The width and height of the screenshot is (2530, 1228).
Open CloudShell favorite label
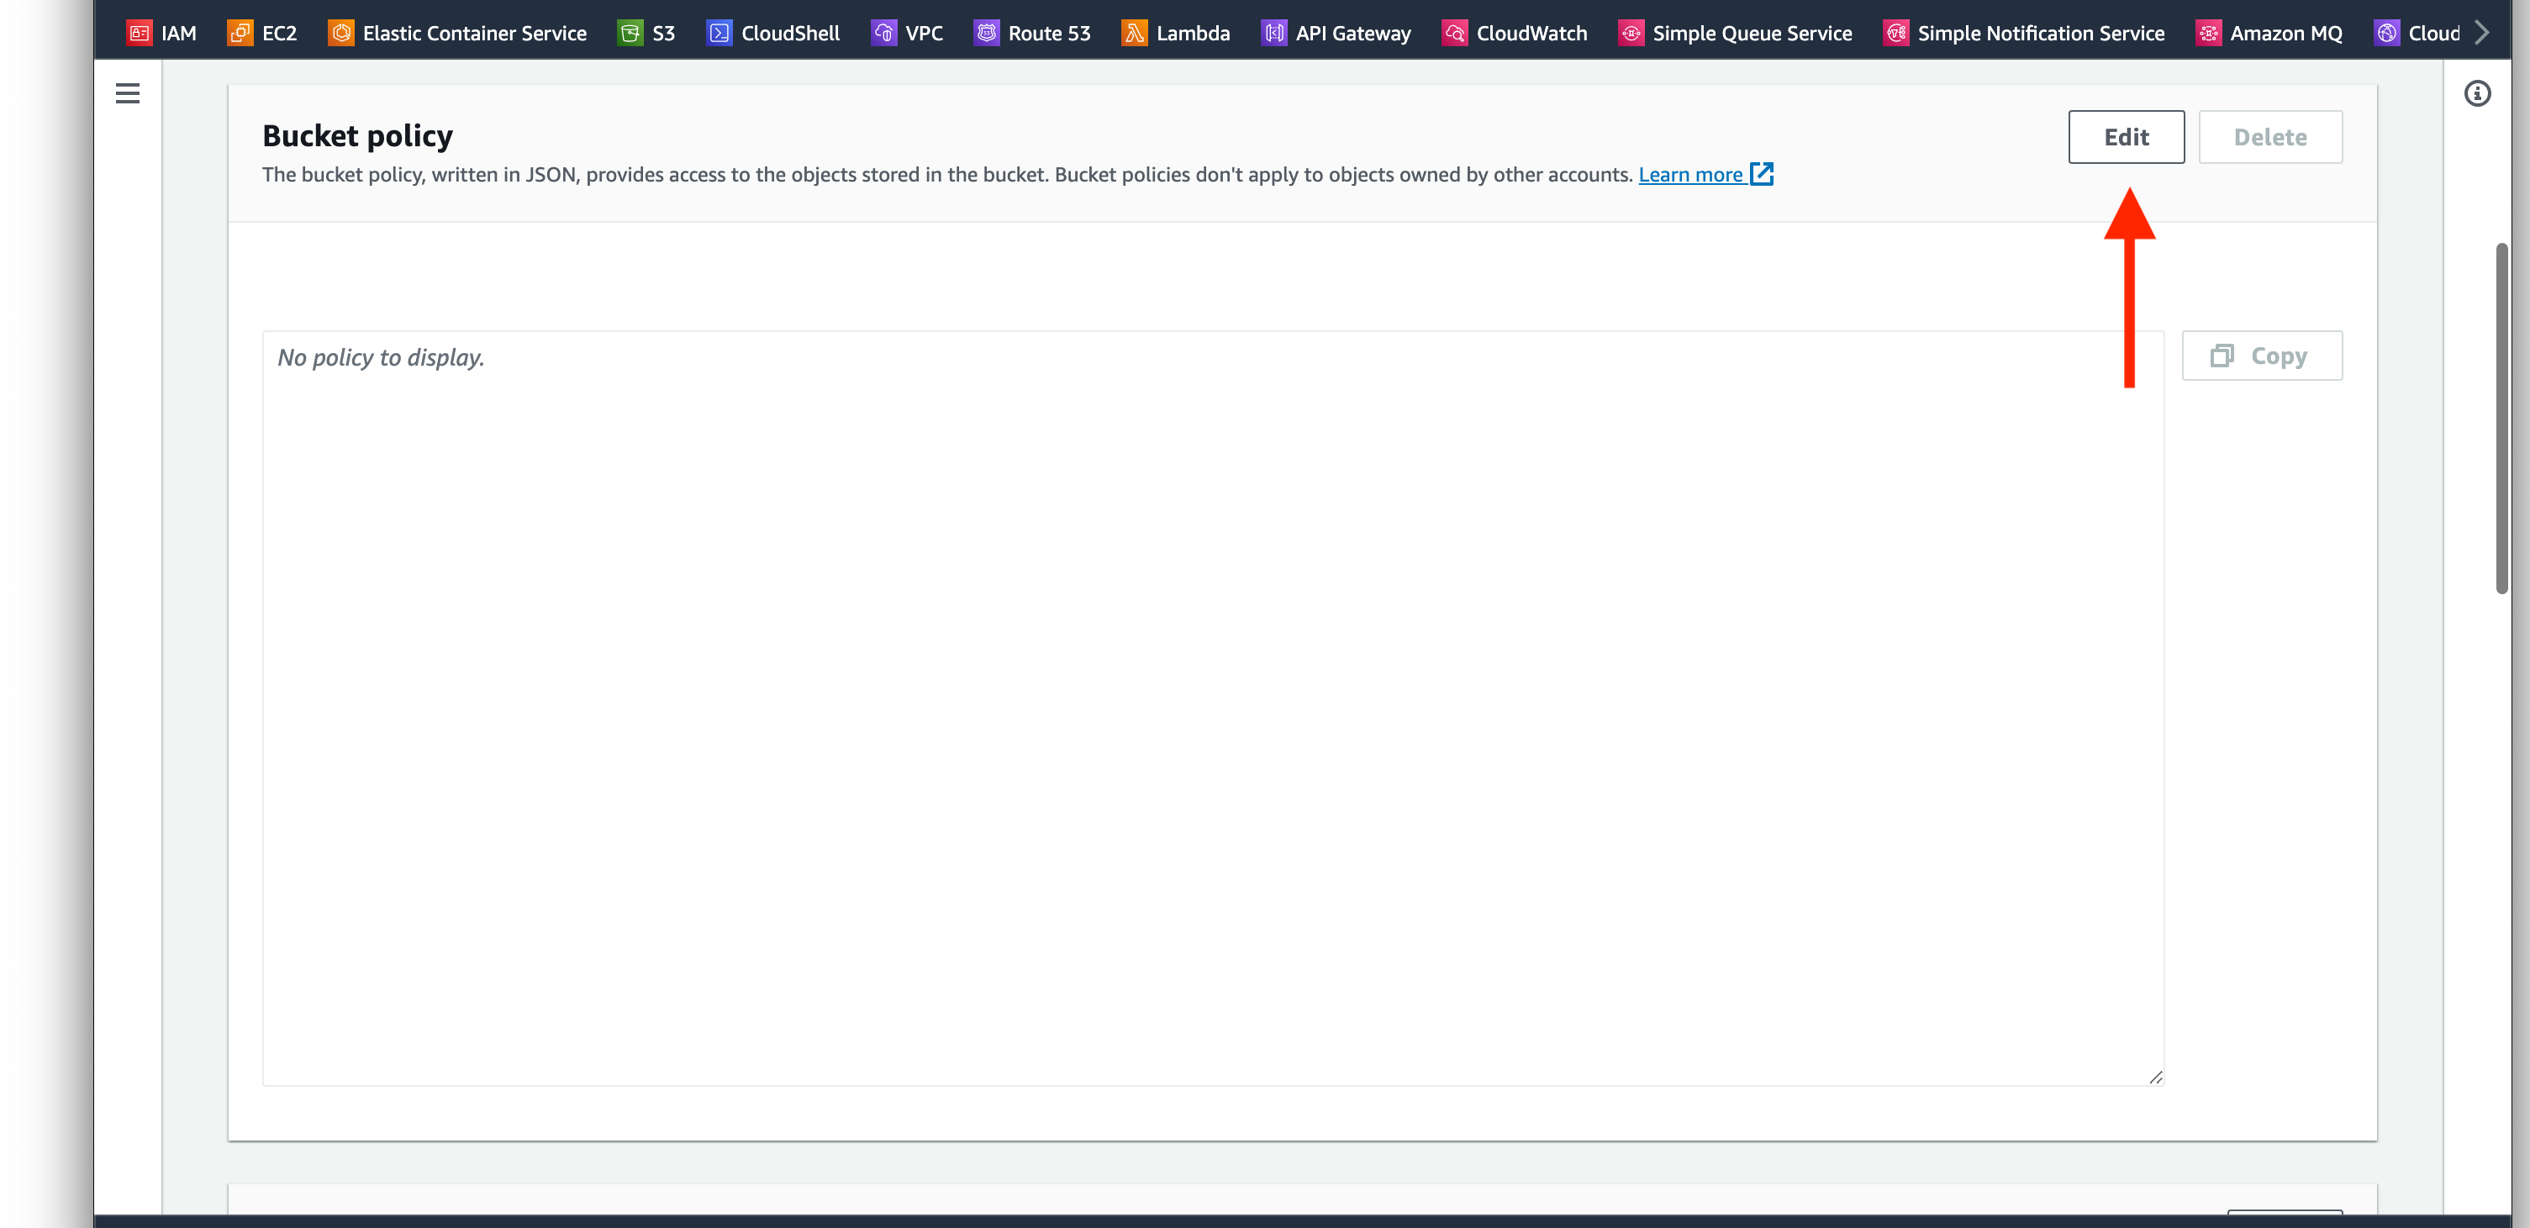pyautogui.click(x=791, y=34)
